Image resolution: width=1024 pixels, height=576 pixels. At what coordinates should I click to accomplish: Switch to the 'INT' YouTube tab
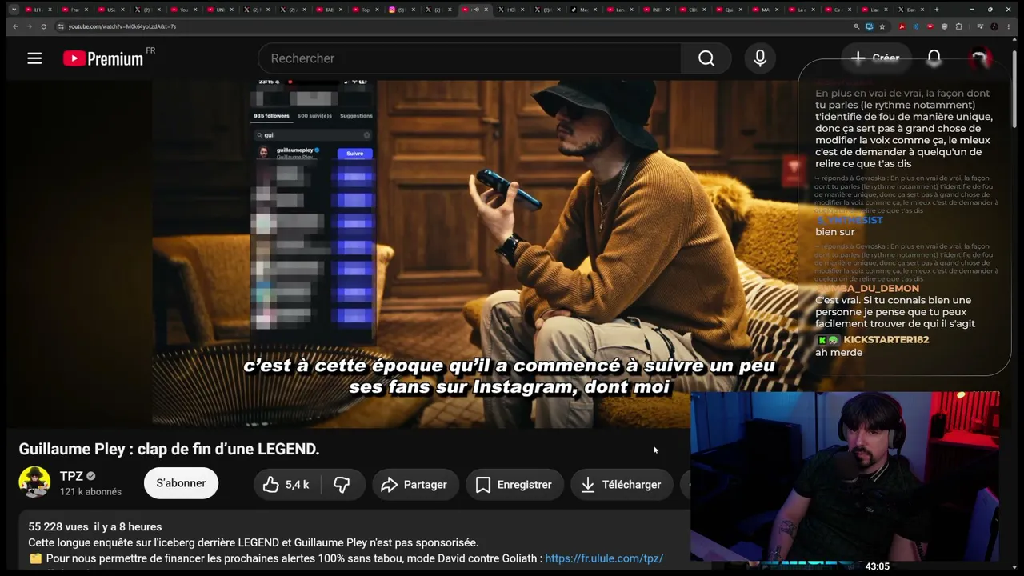(x=656, y=10)
